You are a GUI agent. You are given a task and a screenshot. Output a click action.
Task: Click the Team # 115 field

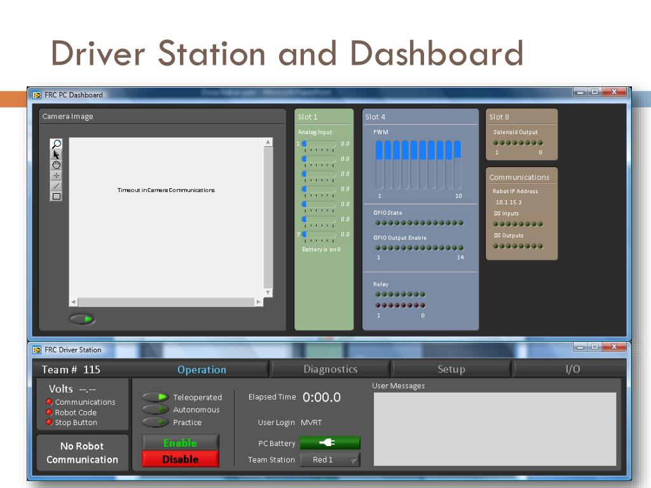(71, 369)
